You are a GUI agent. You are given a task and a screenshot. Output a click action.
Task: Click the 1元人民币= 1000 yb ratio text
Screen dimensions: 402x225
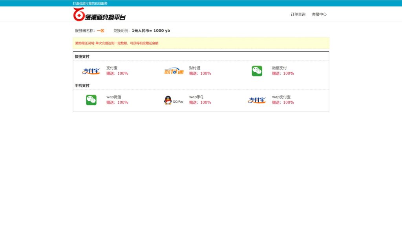pos(151,31)
